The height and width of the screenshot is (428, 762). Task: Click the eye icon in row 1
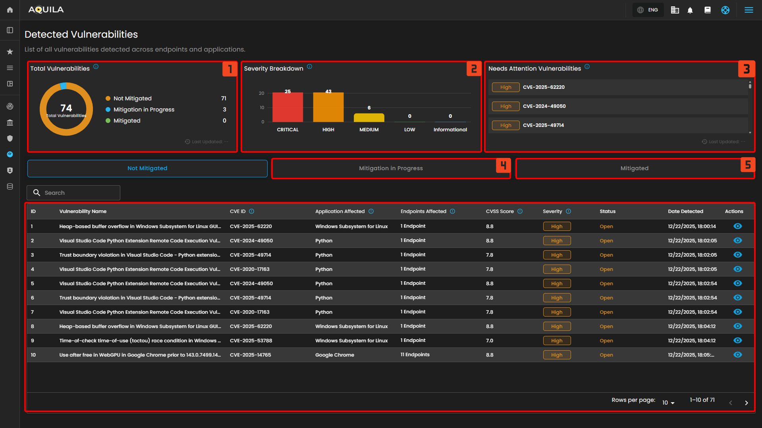click(737, 226)
